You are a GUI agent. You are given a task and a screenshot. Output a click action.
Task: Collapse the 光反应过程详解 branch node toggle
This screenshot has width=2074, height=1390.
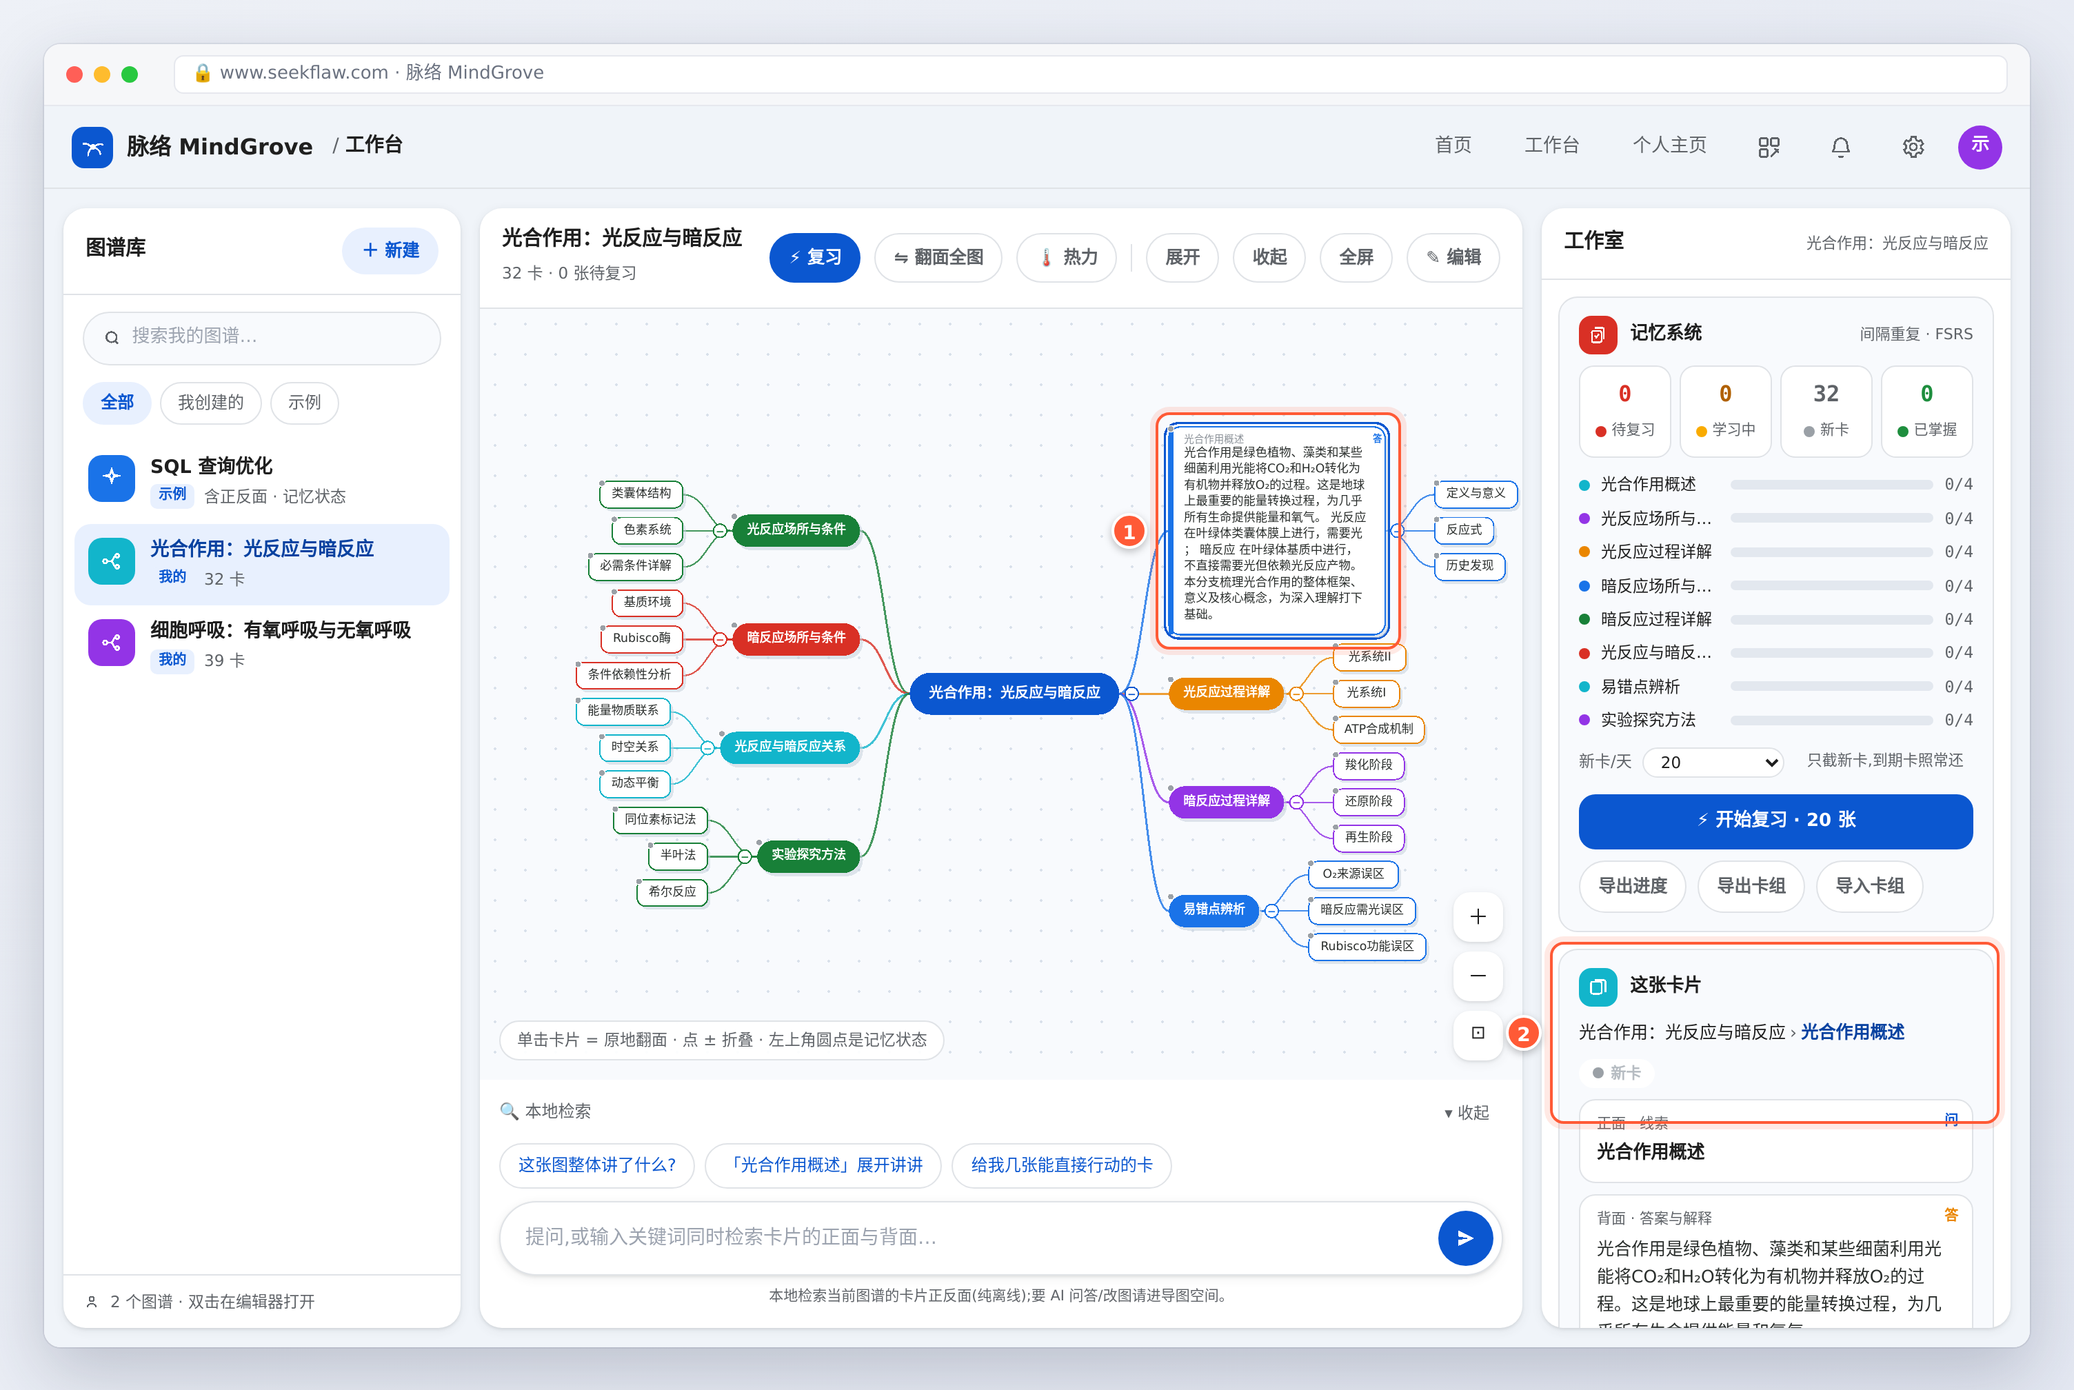click(x=1297, y=694)
